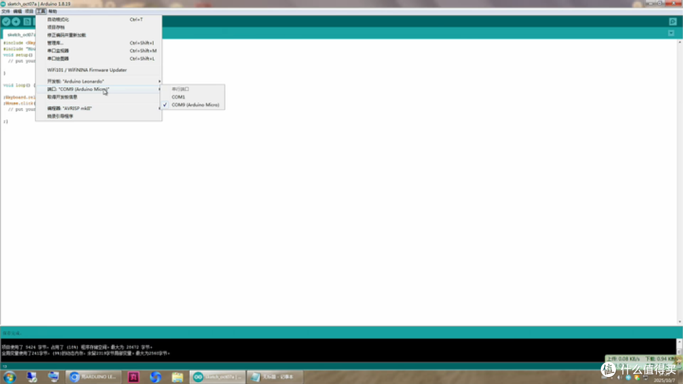Click the Upload arrow toolbar button
This screenshot has height=384, width=683.
point(16,21)
